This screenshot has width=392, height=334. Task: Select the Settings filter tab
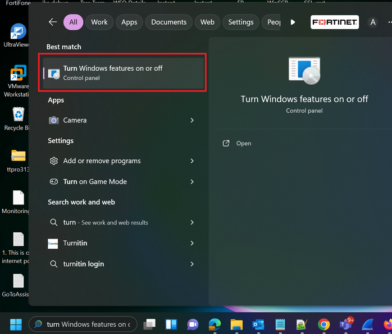pyautogui.click(x=241, y=22)
